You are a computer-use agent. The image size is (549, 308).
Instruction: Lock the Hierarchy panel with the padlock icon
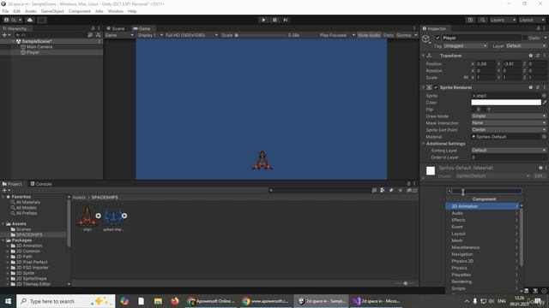(x=93, y=28)
